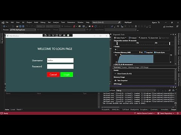Close the Diagnostic Tools panel

[175, 34]
